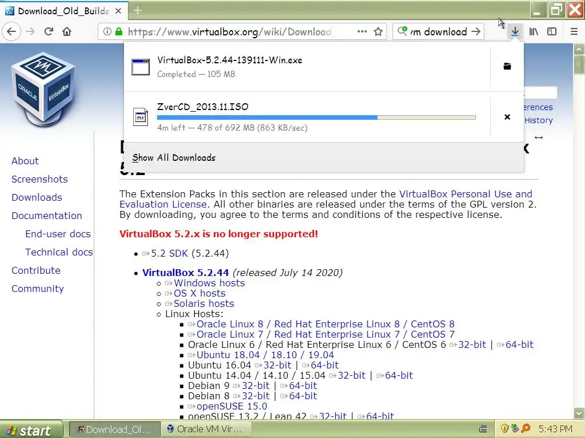Viewport: 585px width, 438px height.
Task: Download Ubuntu 16.04 32-bit package
Action: pyautogui.click(x=277, y=365)
